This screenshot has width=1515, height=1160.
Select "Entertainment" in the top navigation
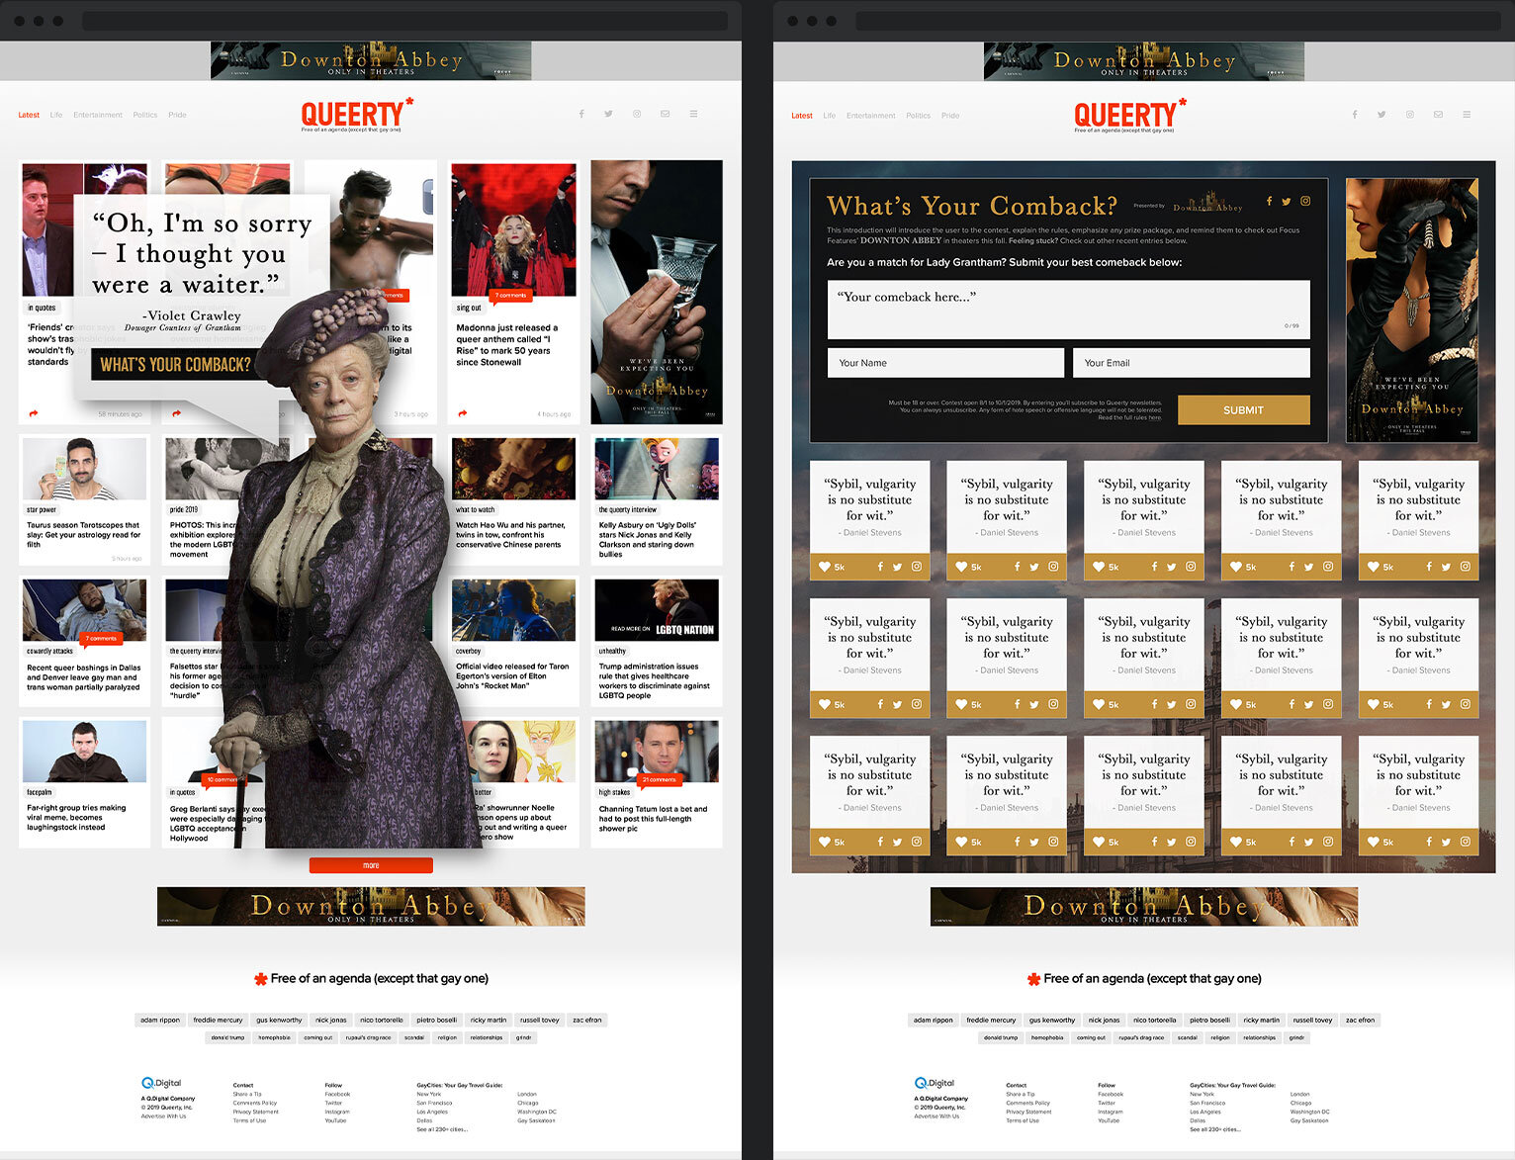coord(97,115)
